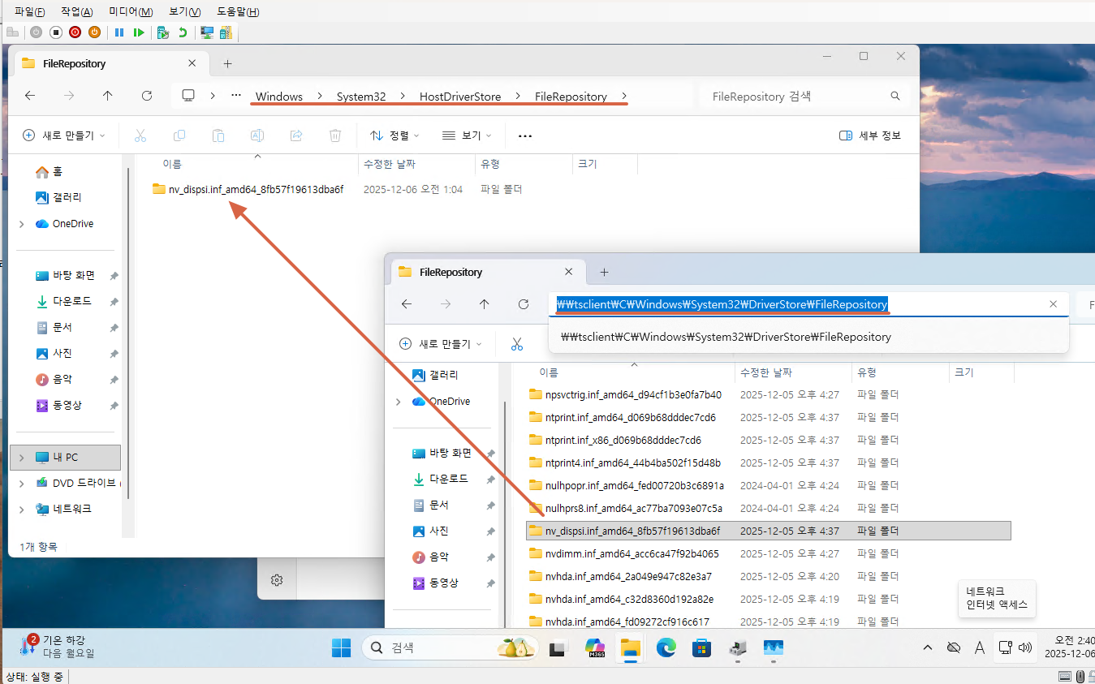
Task: Click the Cut scissors icon in front window
Action: tap(517, 344)
